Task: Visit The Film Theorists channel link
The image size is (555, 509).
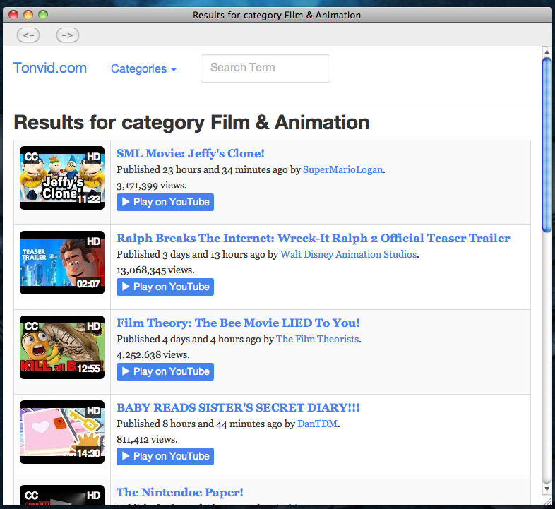Action: (x=317, y=339)
